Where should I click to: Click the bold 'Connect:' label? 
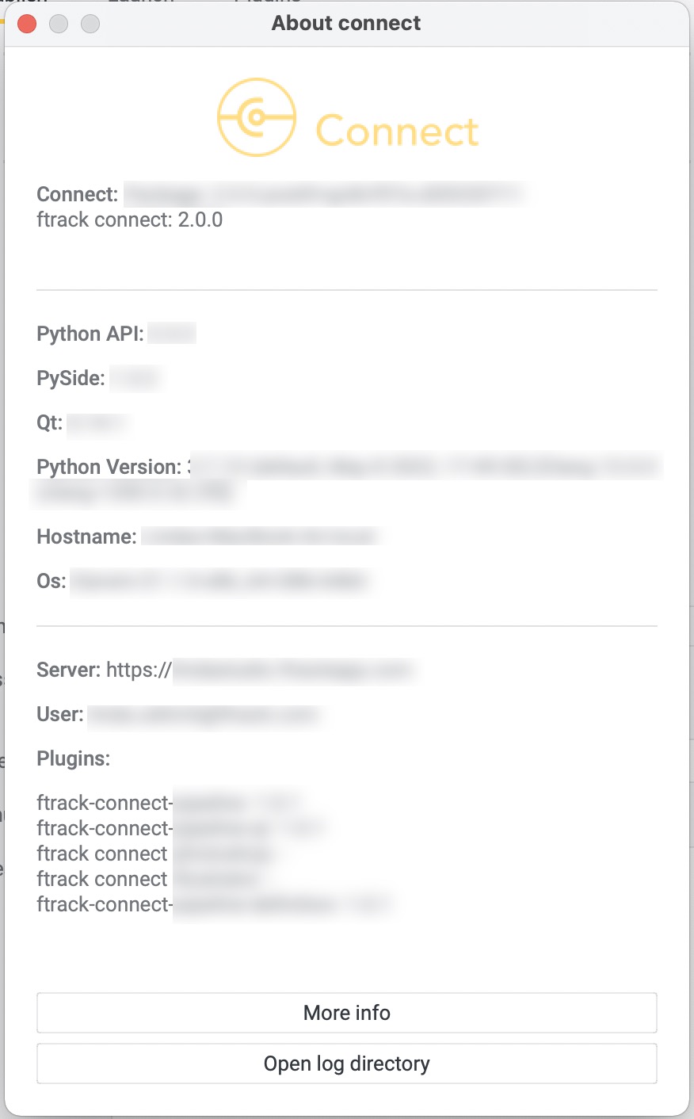(x=78, y=194)
